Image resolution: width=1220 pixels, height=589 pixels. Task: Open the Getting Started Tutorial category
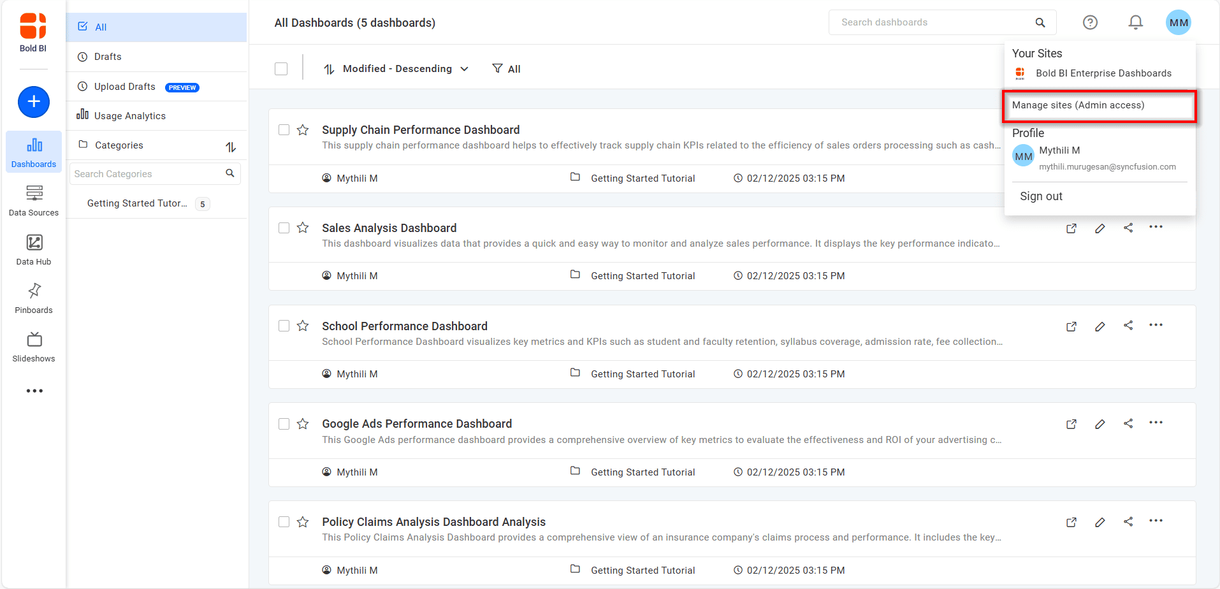(138, 203)
